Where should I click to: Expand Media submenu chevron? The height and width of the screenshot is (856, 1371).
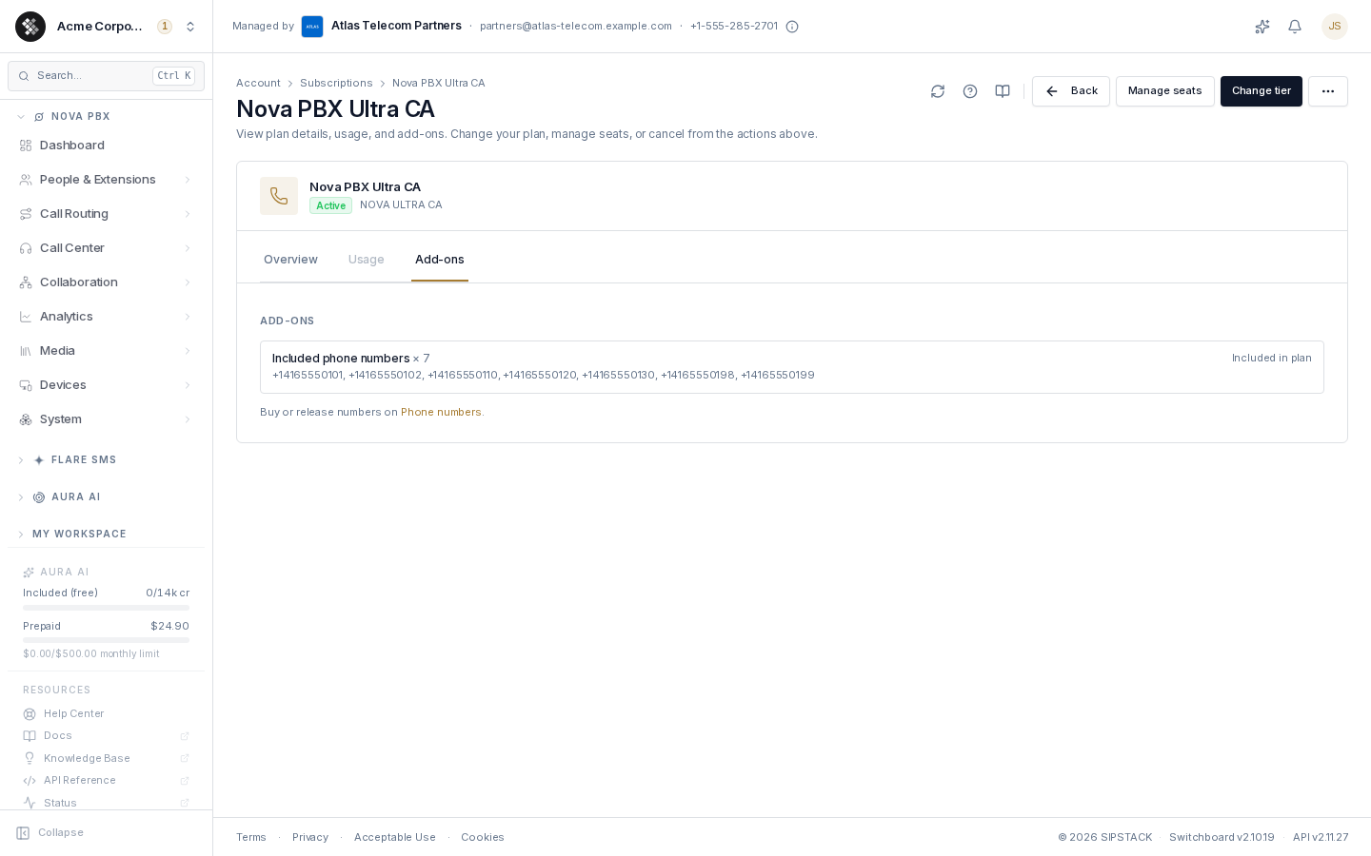pyautogui.click(x=188, y=351)
